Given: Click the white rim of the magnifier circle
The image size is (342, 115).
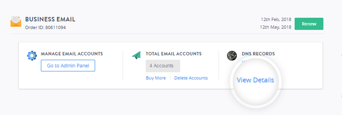Looking at the screenshot, I should (x=256, y=59).
